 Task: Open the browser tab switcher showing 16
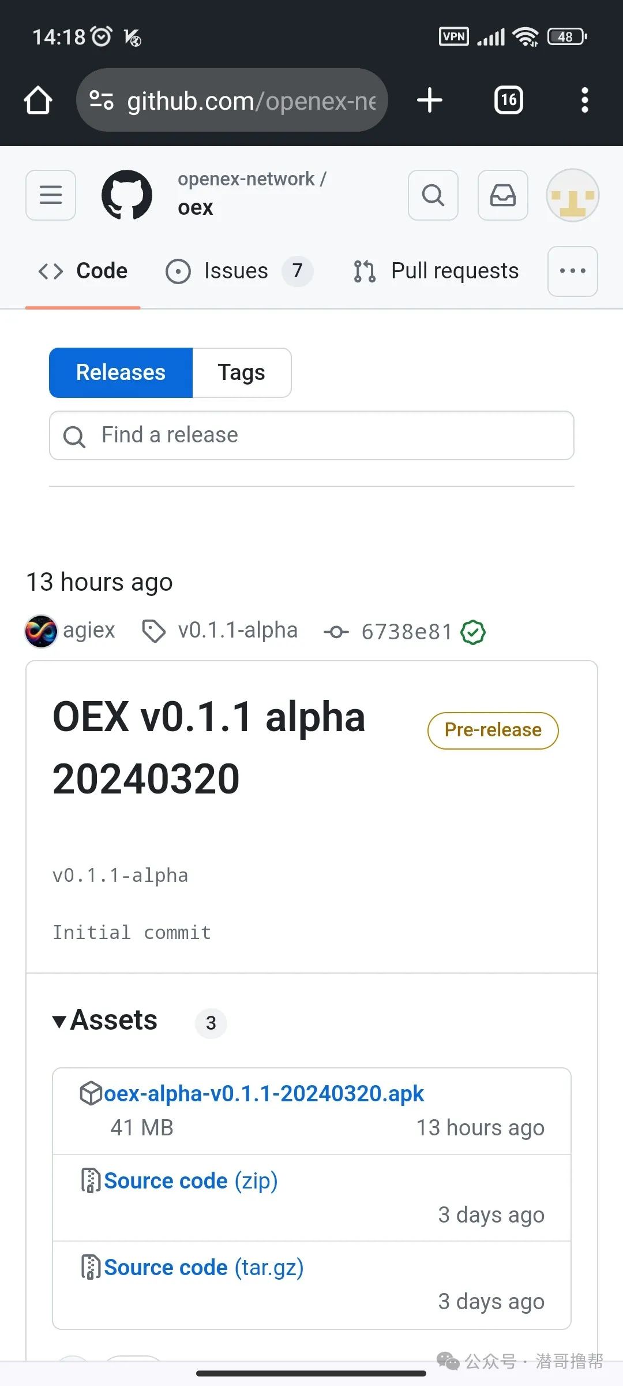(x=508, y=100)
